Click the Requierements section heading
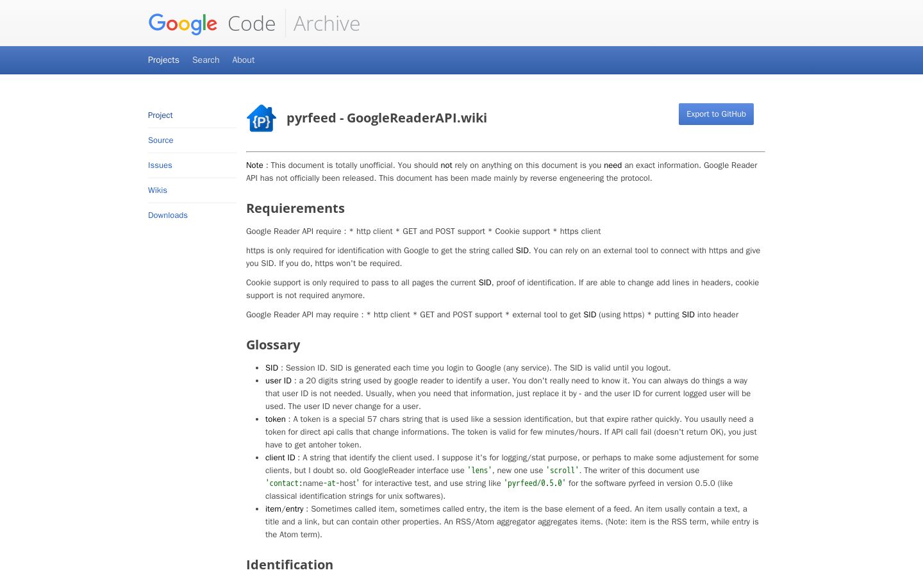Image resolution: width=923 pixels, height=577 pixels. [295, 208]
